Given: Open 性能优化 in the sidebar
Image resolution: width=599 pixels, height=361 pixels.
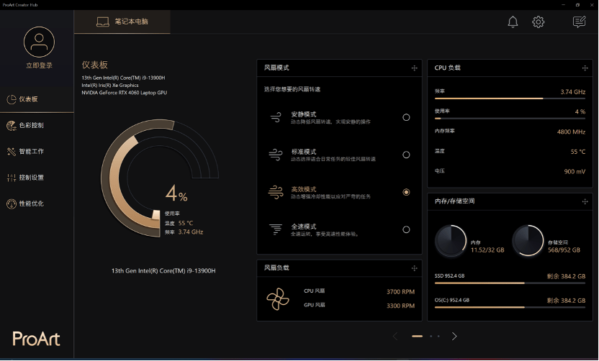Looking at the screenshot, I should [31, 204].
